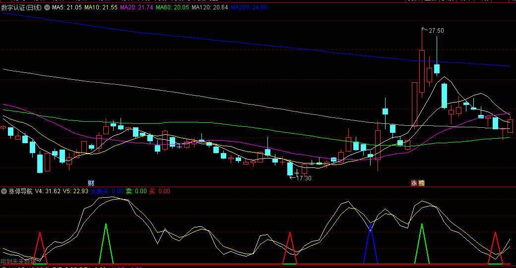516x268 pixels.
Task: Expand the 涨停导航 indicator dropdown arrow
Action: (x=4, y=191)
